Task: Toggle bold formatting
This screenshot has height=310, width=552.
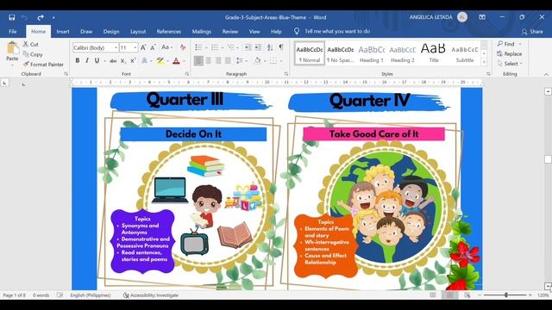Action: 77,61
